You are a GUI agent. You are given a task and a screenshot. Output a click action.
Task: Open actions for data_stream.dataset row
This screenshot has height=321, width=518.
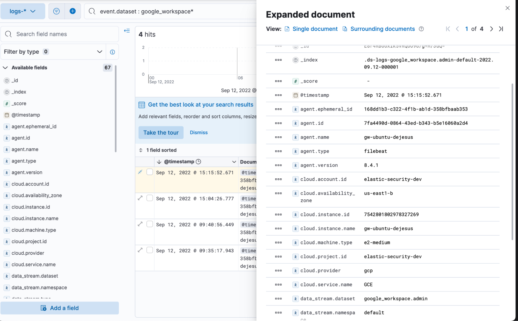[278, 298]
